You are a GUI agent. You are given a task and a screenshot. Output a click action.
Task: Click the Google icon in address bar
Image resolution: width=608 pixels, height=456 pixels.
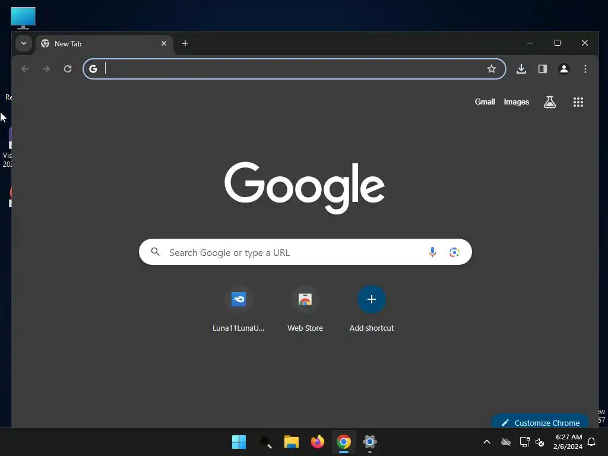click(93, 69)
